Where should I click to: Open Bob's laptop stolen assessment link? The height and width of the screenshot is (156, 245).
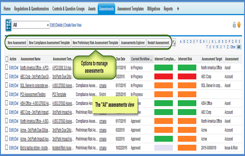(x=35, y=148)
